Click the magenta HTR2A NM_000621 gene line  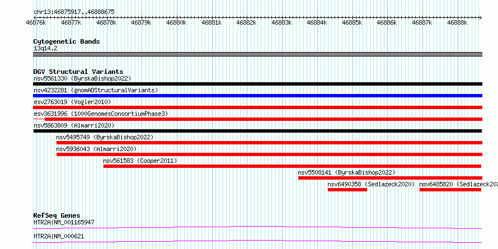pos(257,241)
